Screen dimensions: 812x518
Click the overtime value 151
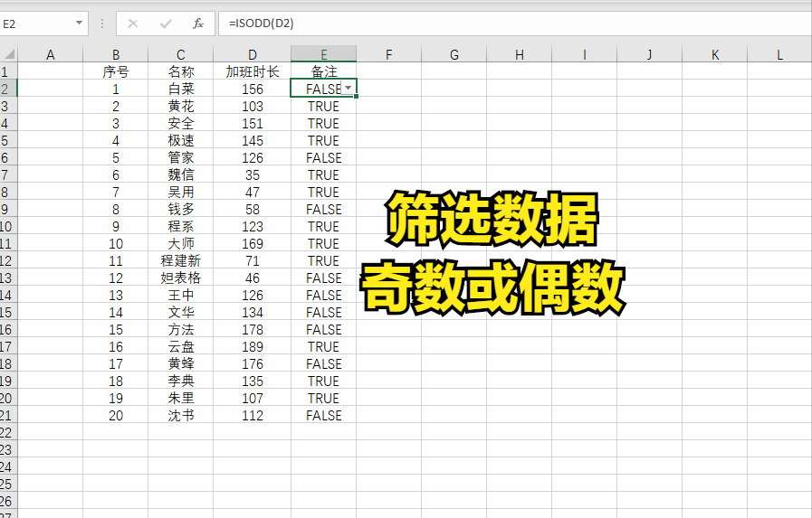pyautogui.click(x=253, y=123)
